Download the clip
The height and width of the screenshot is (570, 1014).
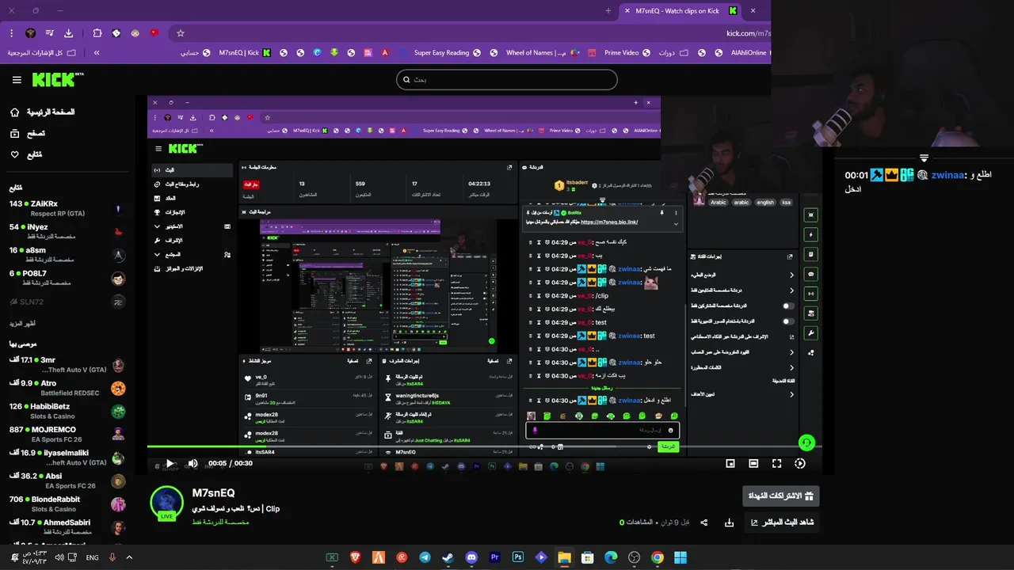point(730,522)
